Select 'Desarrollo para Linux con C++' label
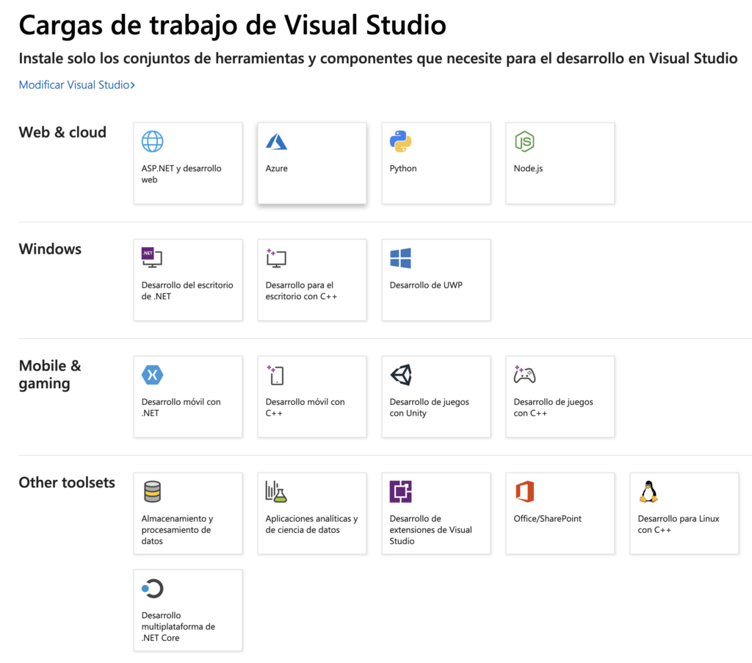 (678, 524)
